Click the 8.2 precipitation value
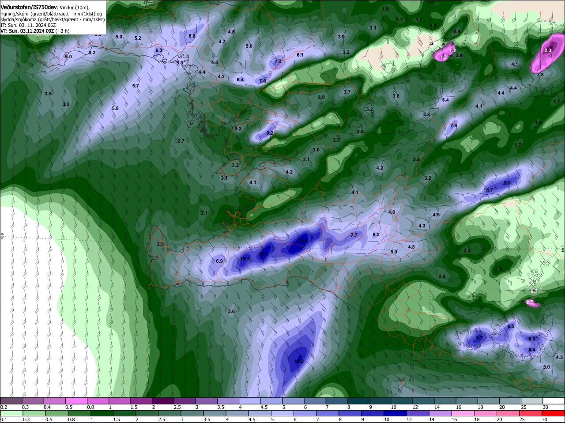The height and width of the screenshot is (423, 565). click(270, 133)
